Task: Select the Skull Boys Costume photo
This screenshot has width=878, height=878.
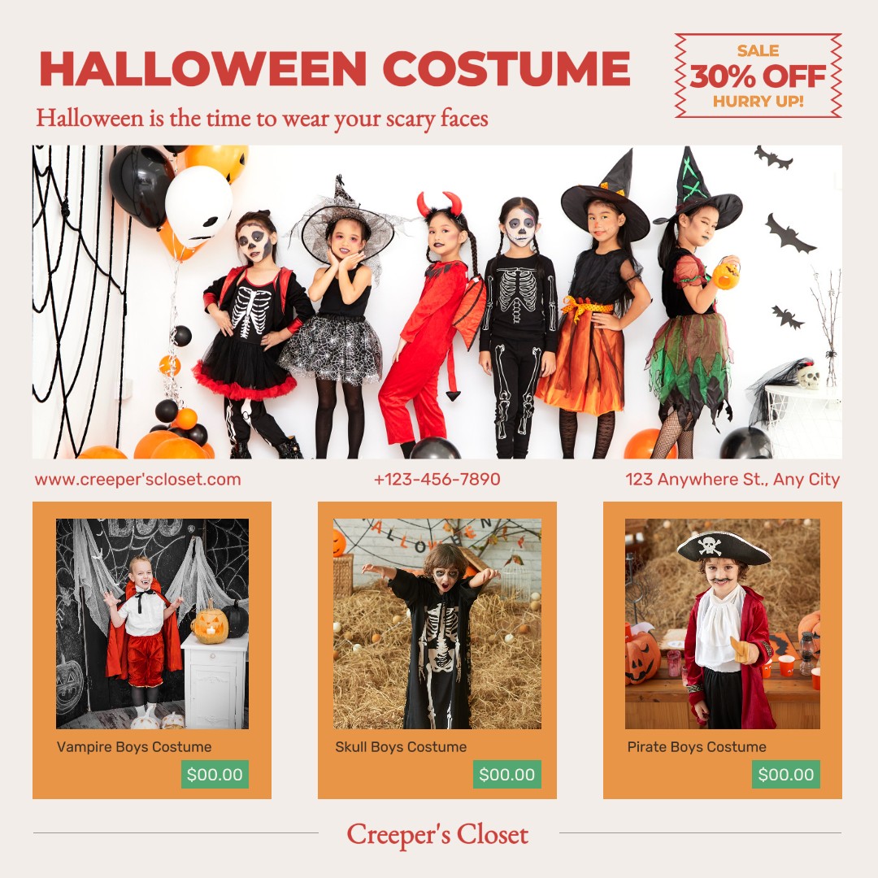Action: pos(437,624)
